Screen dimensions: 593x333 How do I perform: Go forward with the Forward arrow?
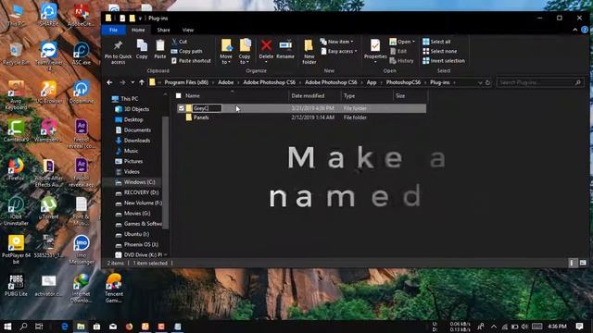tap(122, 82)
